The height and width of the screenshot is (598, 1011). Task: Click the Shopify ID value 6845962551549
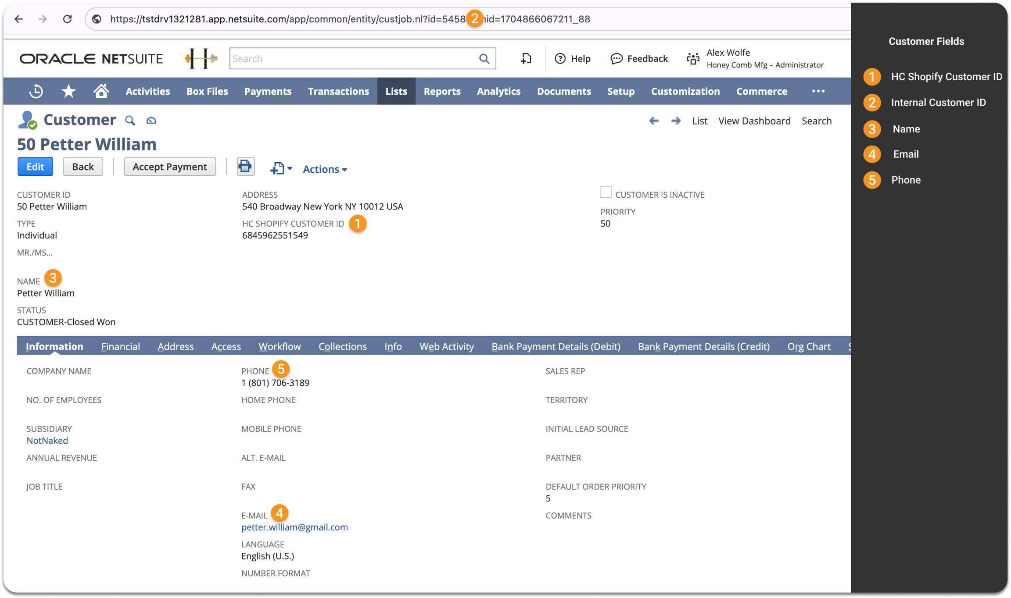(x=275, y=235)
